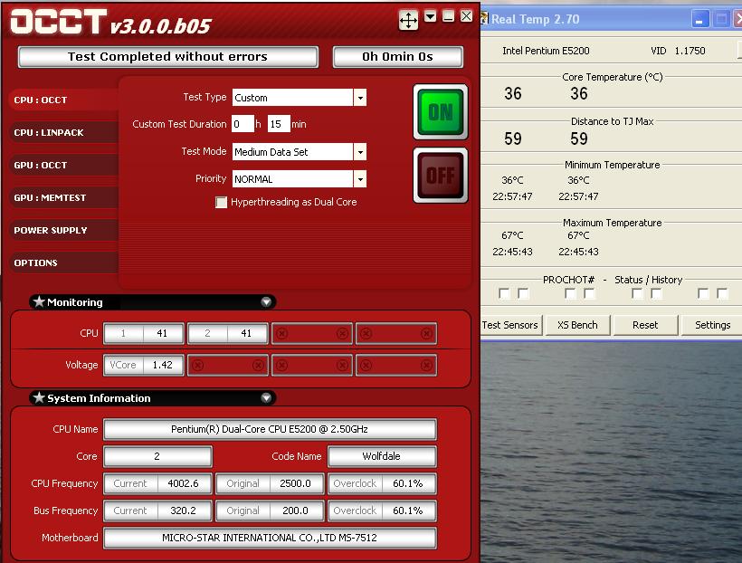Go to POWER SUPPLY tab
The height and width of the screenshot is (563, 742).
coord(63,230)
